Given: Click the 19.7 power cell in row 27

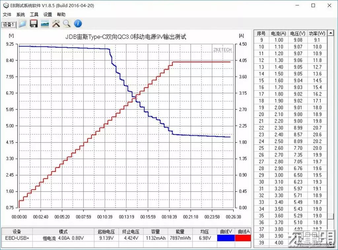Looking at the screenshot, I should click(x=317, y=162).
